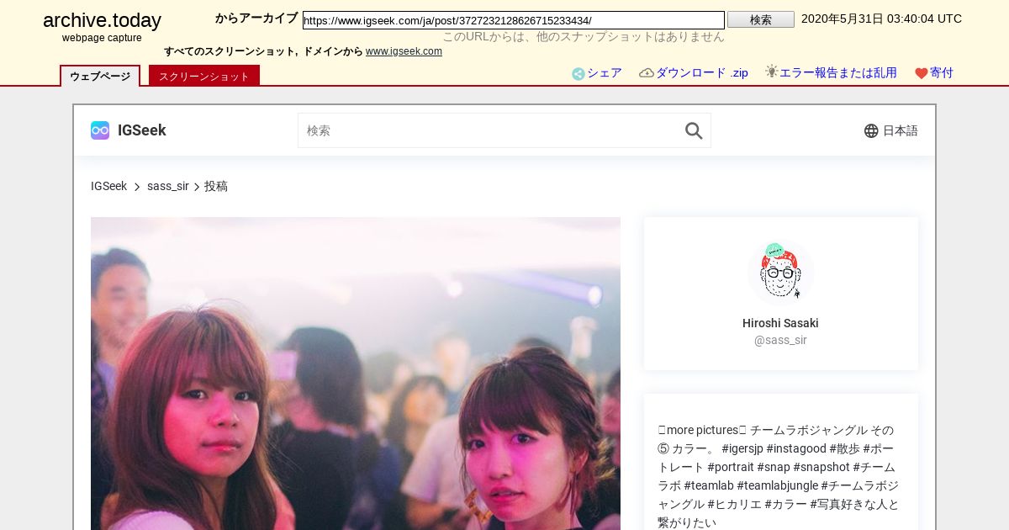Click the #instagood hashtag

point(796,448)
